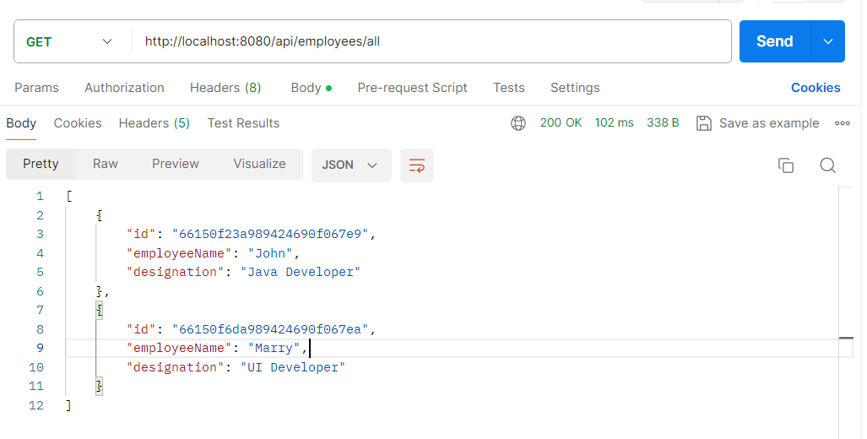
Task: Click the Save as example icon
Action: [x=703, y=123]
